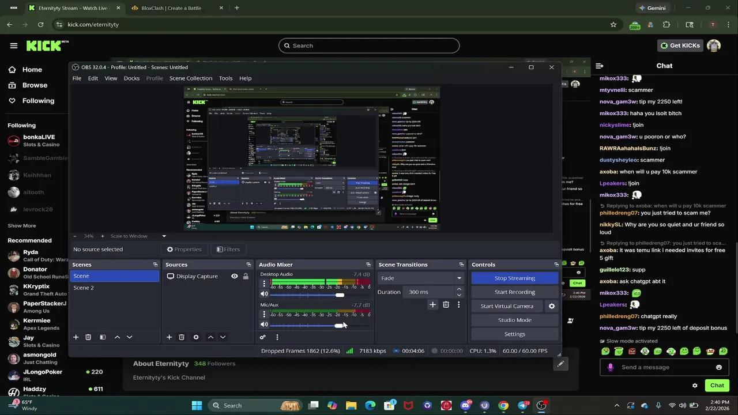
Task: Click Start Recording button
Action: 515,292
